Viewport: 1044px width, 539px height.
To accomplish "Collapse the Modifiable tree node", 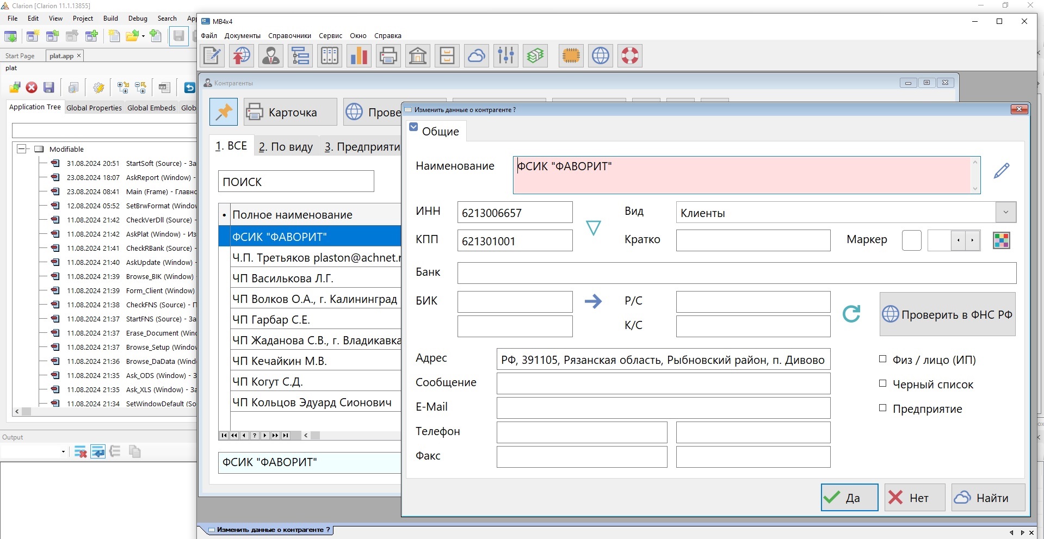I will click(22, 149).
